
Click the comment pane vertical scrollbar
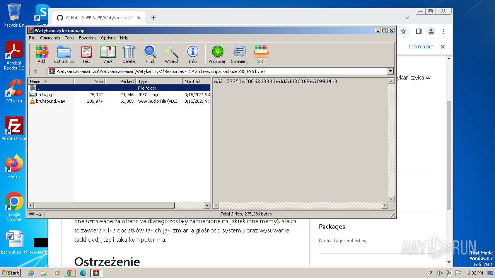(x=391, y=140)
